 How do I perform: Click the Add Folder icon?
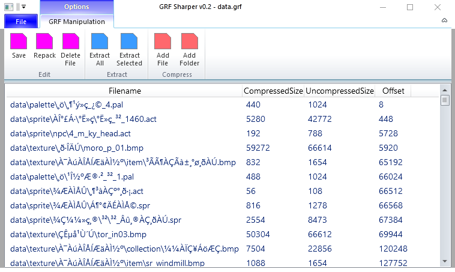[190, 41]
